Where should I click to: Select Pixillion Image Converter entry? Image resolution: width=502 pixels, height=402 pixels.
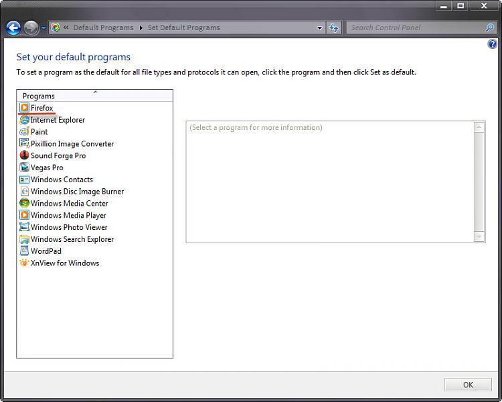pos(72,143)
